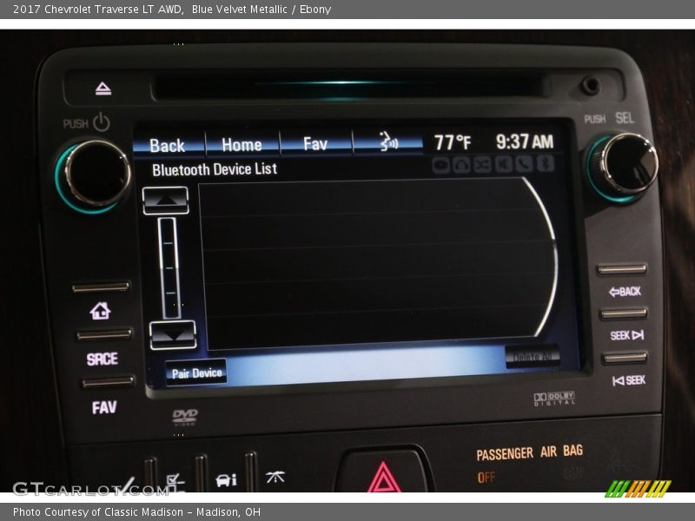Tap the phone status icon
695x521 pixels.
click(524, 165)
